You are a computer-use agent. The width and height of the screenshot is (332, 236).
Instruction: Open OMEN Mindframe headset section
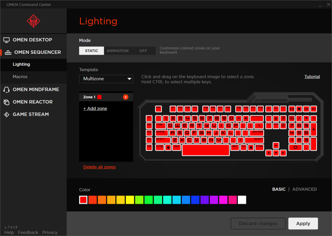pos(36,89)
